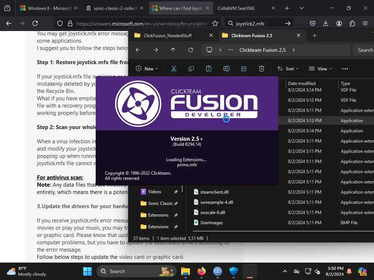Open the Windows Start menu

coord(87,271)
